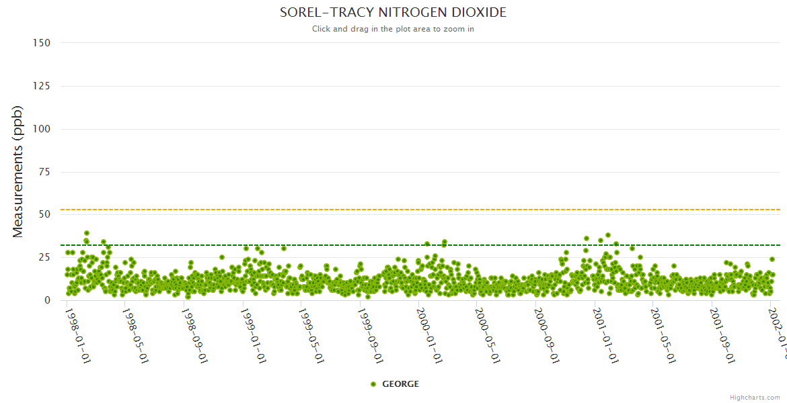Click the 150 y-axis tick label
The image size is (787, 403).
point(42,43)
